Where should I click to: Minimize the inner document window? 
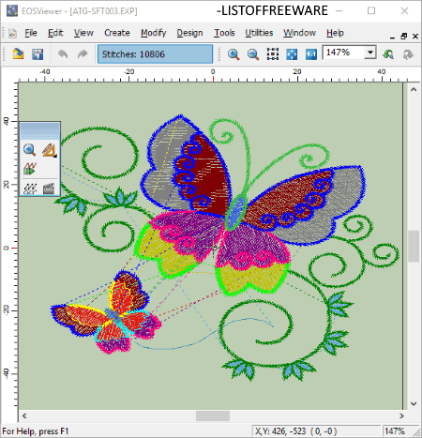393,37
